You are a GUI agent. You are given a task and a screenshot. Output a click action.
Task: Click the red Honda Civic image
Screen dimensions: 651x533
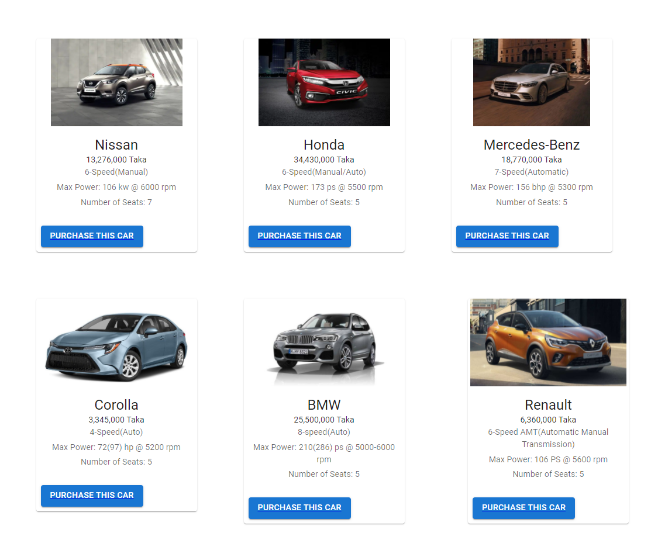tap(324, 82)
